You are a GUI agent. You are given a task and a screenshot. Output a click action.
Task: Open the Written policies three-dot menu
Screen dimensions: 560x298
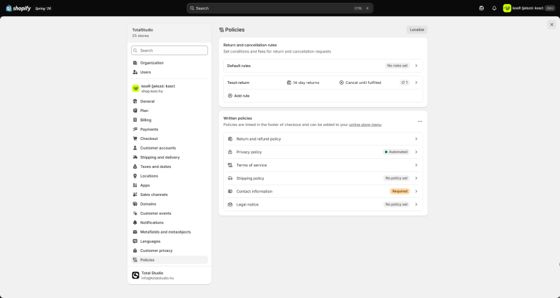420,121
